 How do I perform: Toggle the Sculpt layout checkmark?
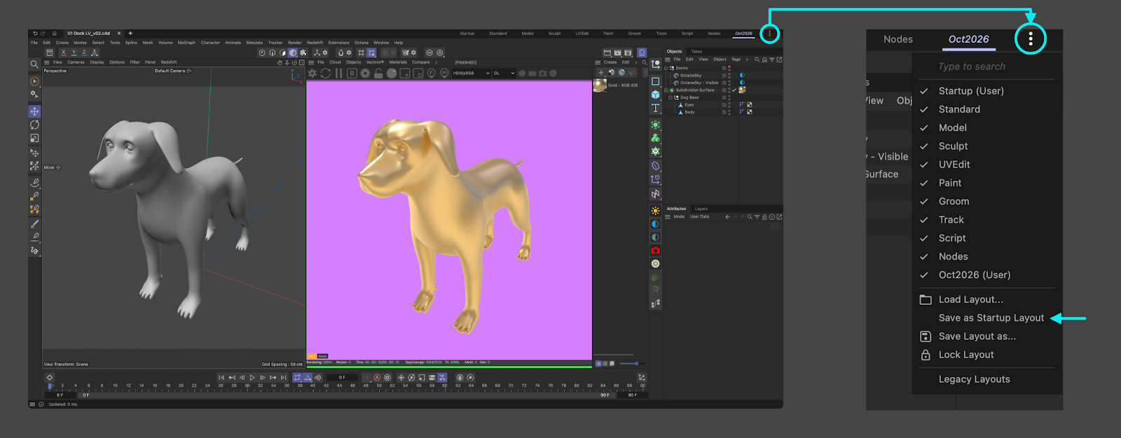[x=924, y=146]
